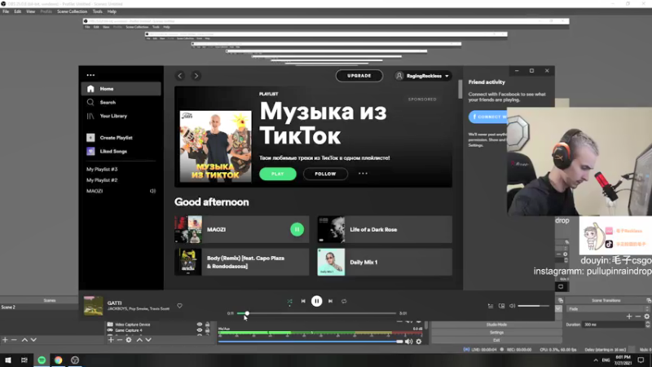Click the Duration 300 ms field
Image resolution: width=652 pixels, height=367 pixels.
[615, 325]
